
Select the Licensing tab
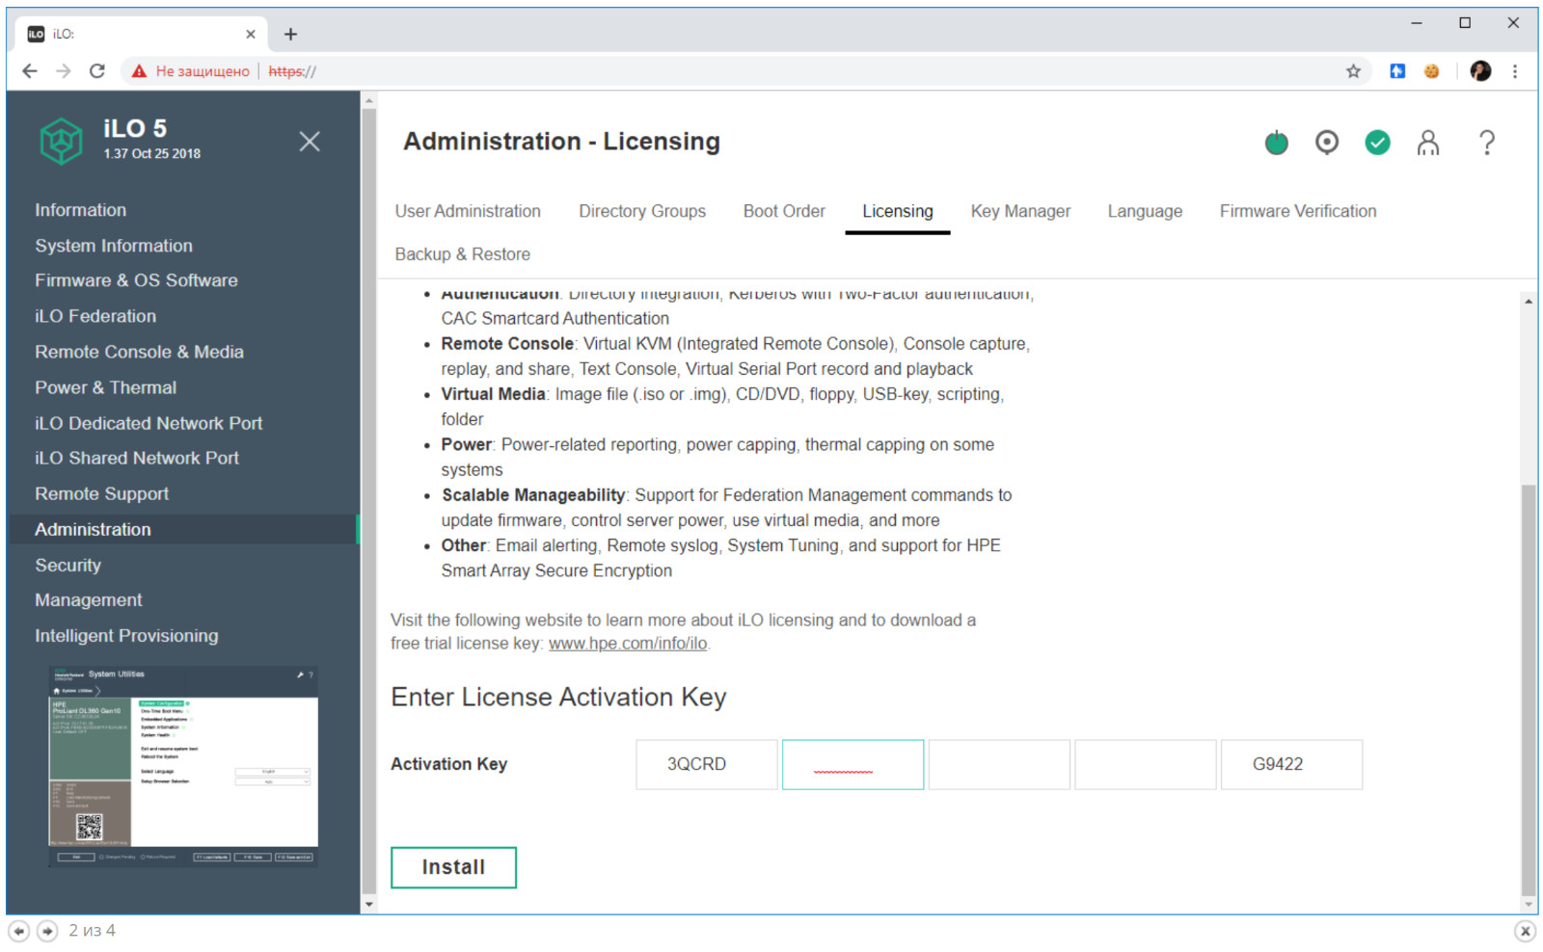pyautogui.click(x=898, y=211)
